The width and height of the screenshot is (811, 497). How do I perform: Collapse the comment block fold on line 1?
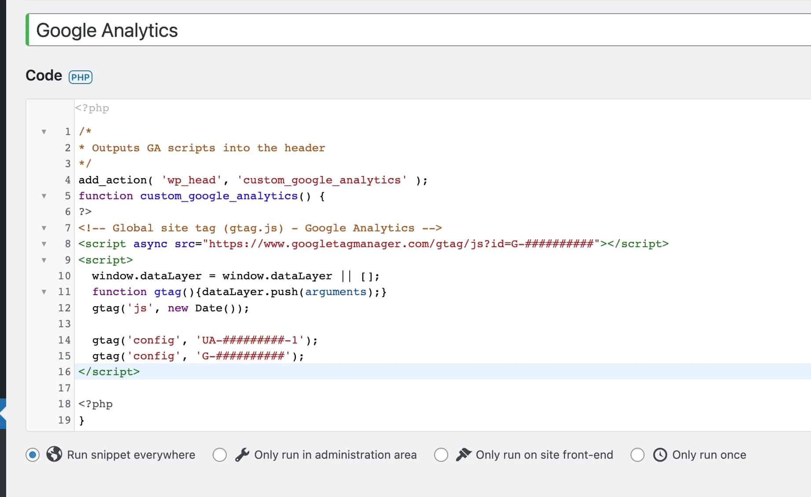44,131
